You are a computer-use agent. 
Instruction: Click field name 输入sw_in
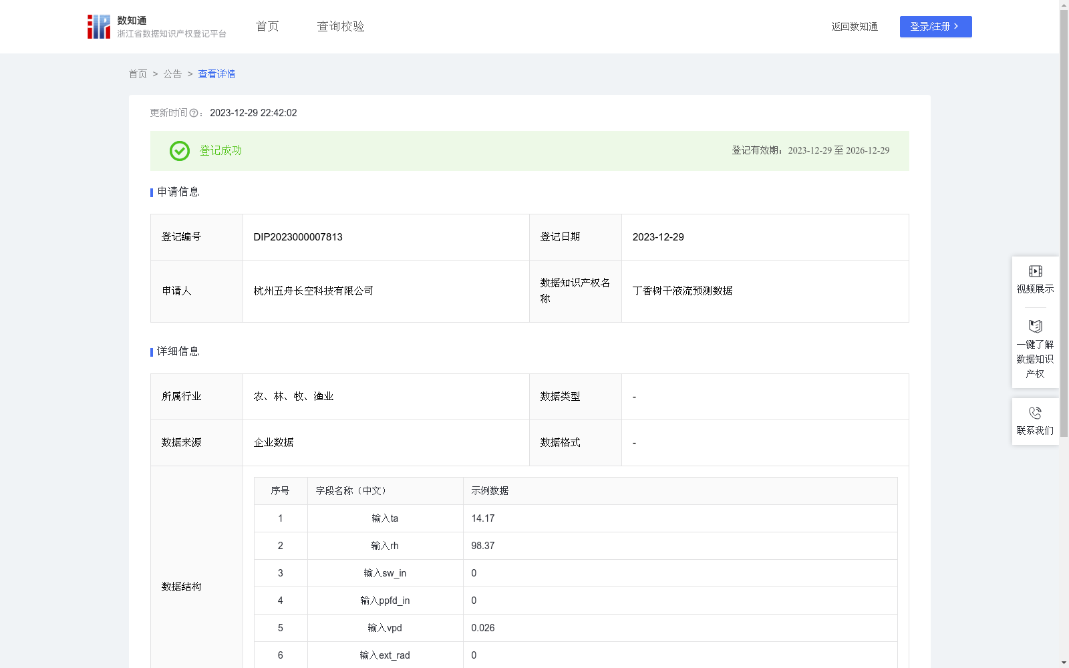point(385,573)
